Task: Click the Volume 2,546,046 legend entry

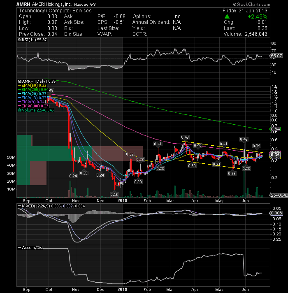Action: [38, 110]
